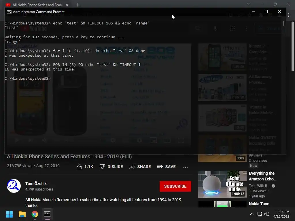The image size is (295, 221).
Task: Open clock and date in taskbar
Action: 281,214
